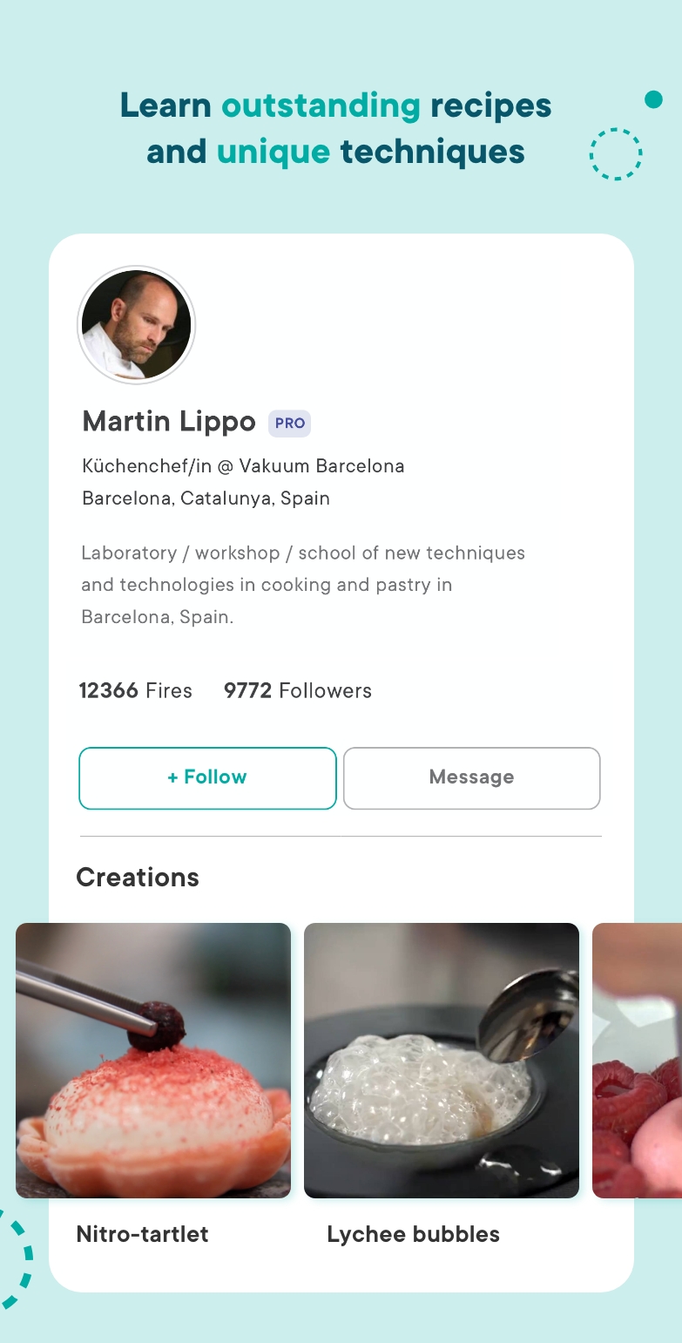Open Martin Lippo's profile picture
The image size is (682, 1343).
pos(136,325)
